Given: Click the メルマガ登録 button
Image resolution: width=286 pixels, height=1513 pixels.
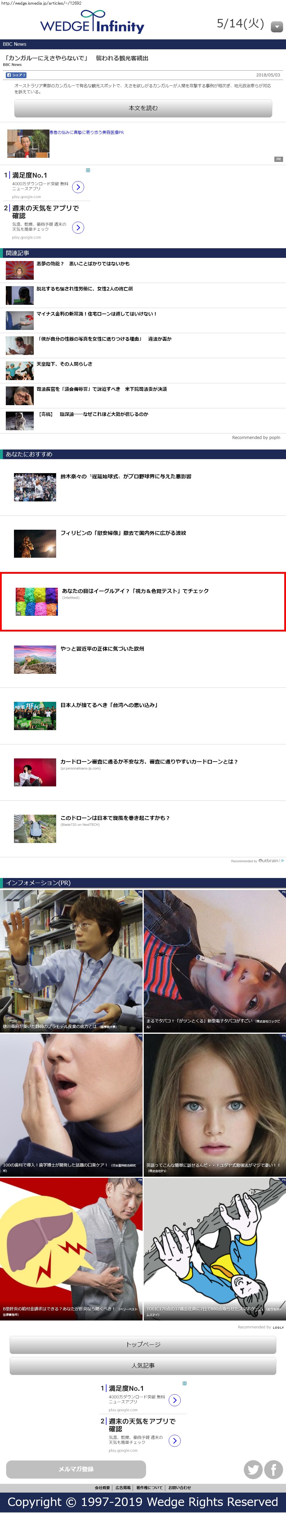Looking at the screenshot, I should 76,1469.
